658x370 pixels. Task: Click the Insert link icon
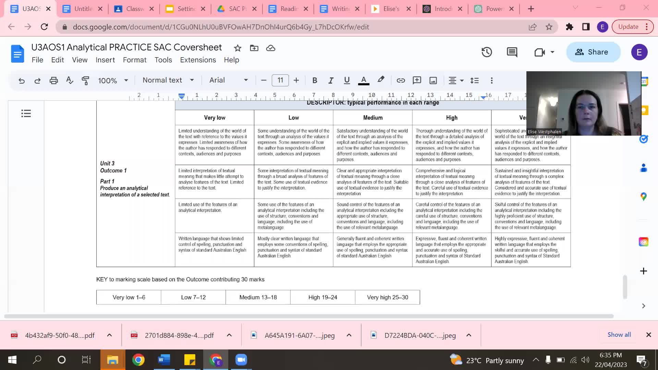[x=401, y=81]
